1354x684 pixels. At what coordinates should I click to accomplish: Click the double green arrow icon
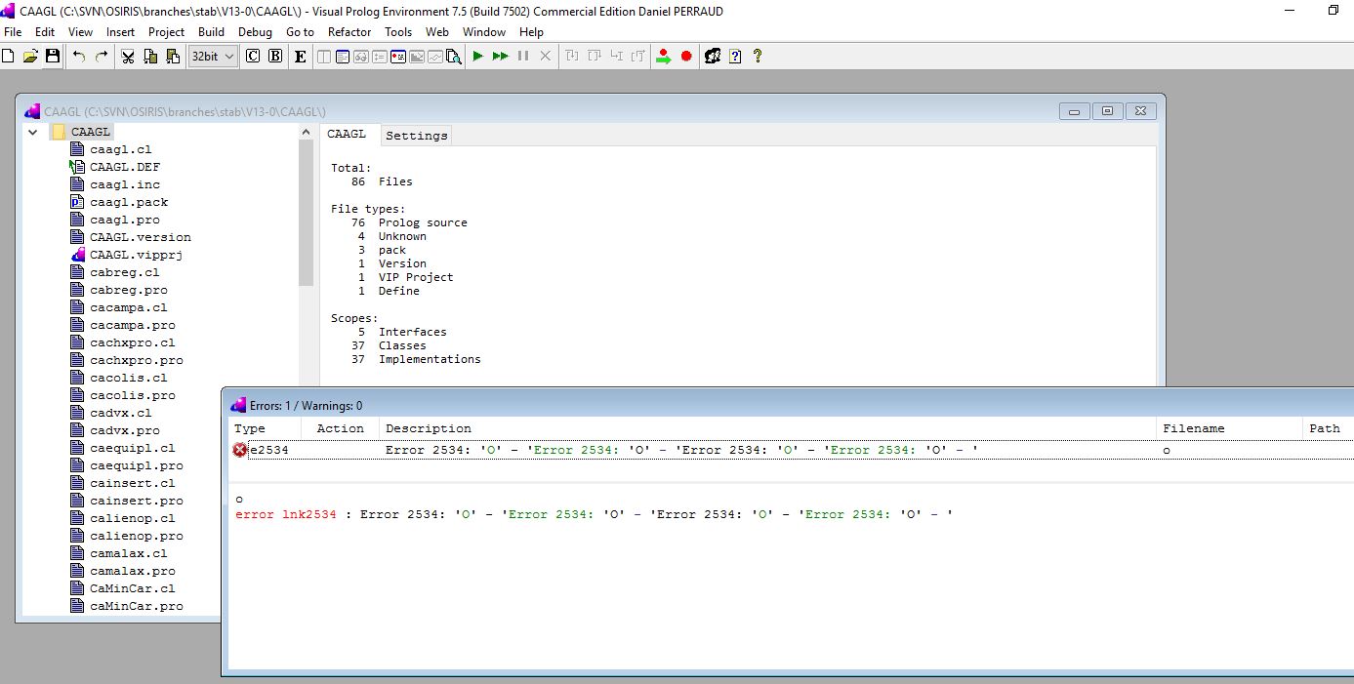[501, 57]
